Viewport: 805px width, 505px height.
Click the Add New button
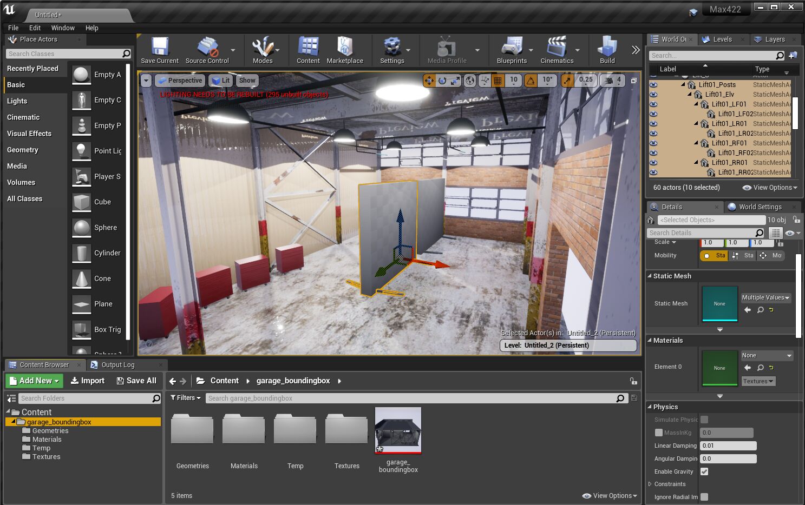click(34, 381)
